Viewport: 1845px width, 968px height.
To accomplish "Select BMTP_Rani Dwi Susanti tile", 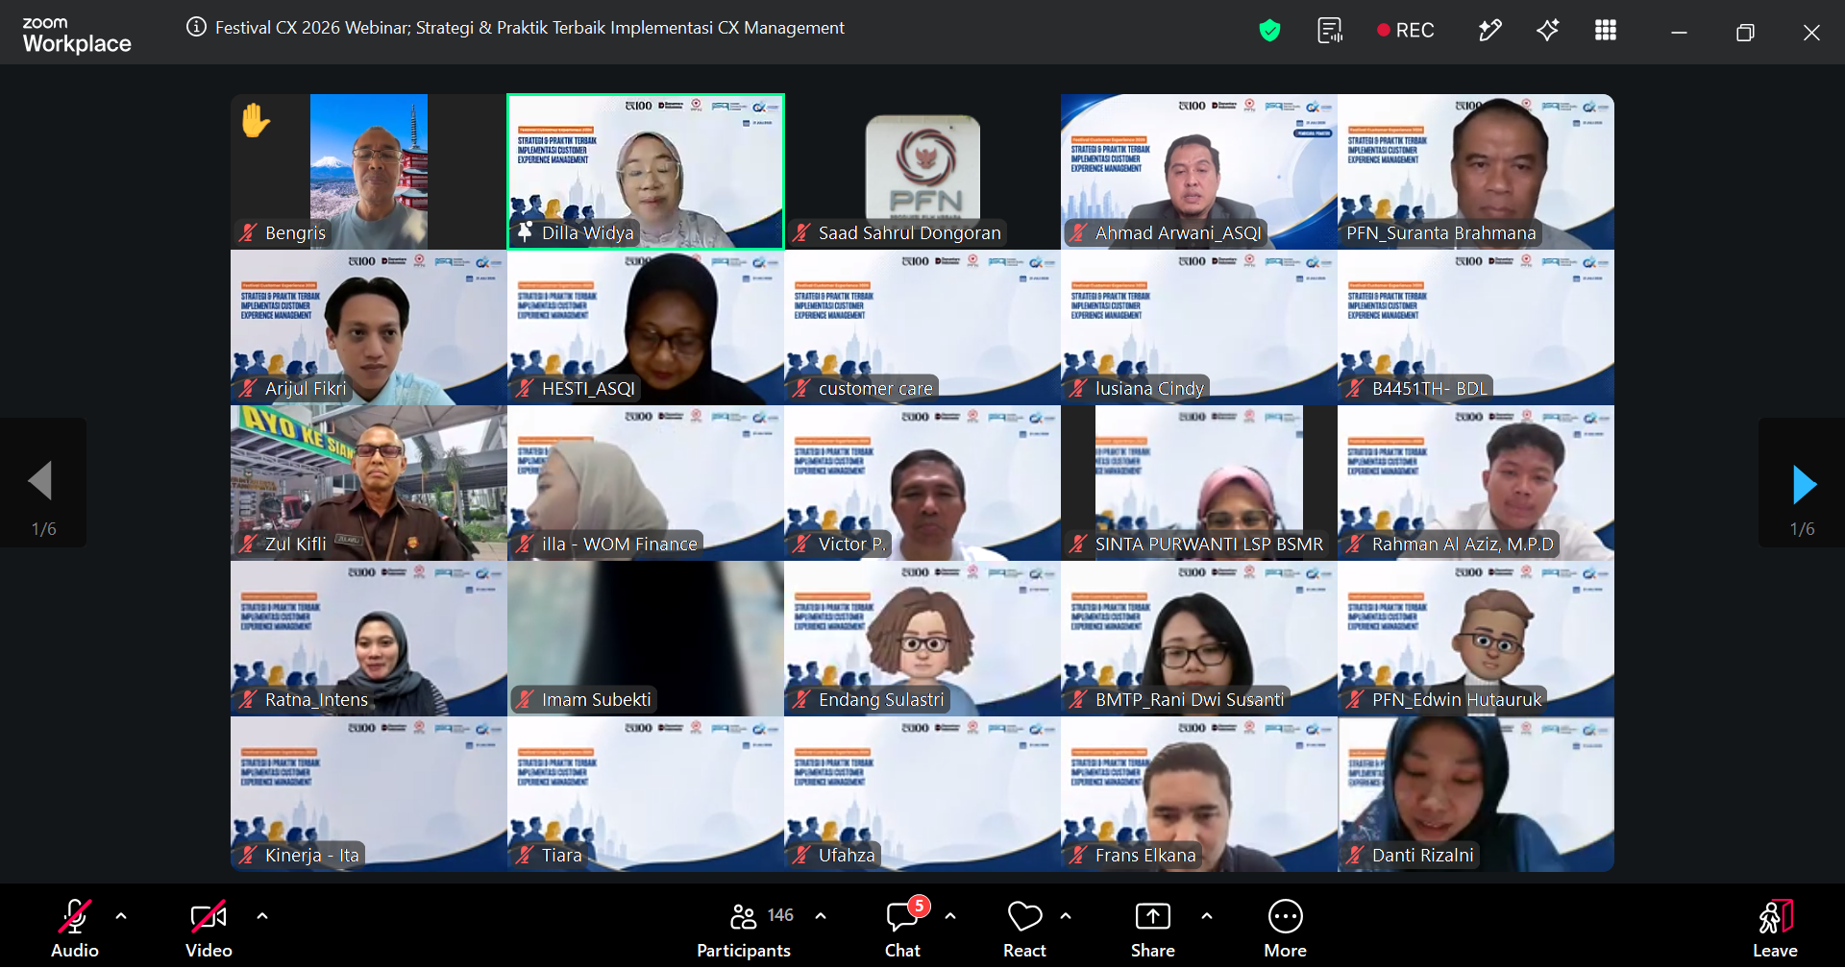I will coord(1199,639).
